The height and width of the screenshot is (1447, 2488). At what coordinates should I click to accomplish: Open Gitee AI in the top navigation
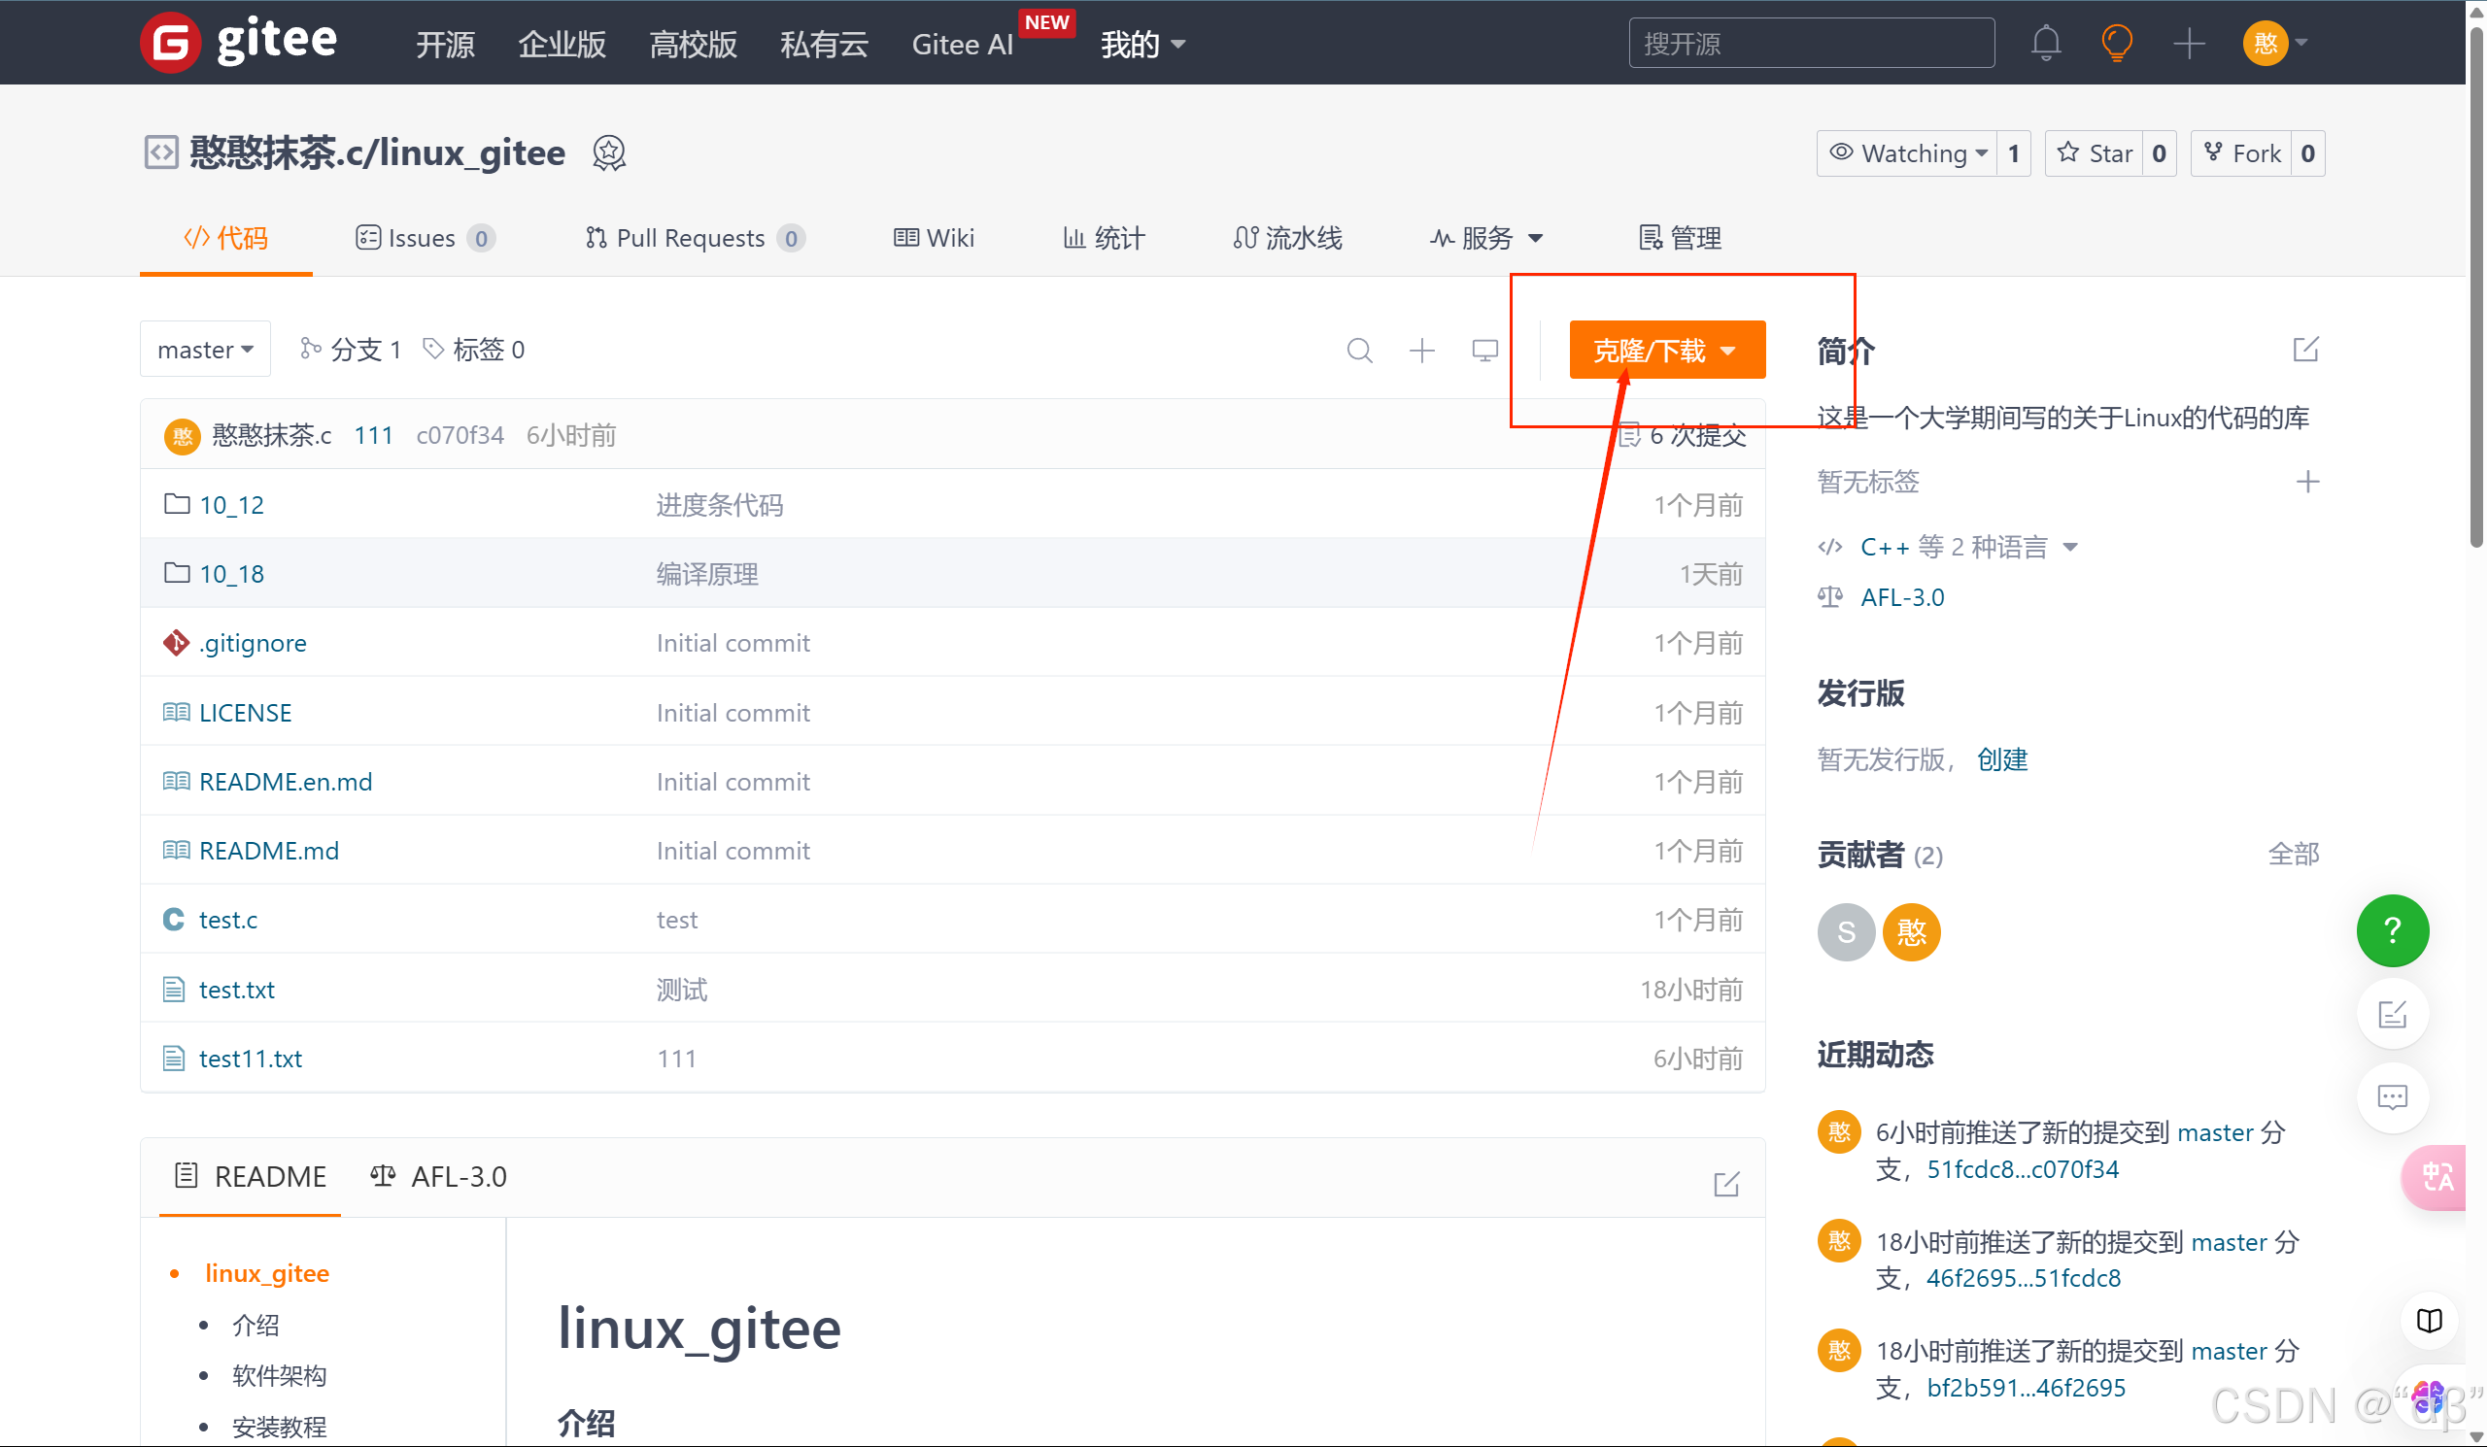click(963, 45)
